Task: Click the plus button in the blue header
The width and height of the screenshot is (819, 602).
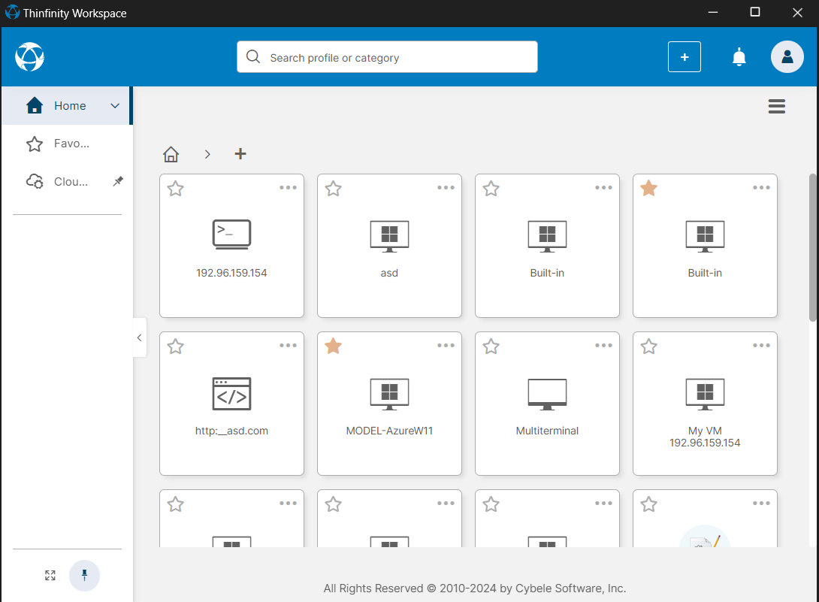Action: click(x=685, y=56)
